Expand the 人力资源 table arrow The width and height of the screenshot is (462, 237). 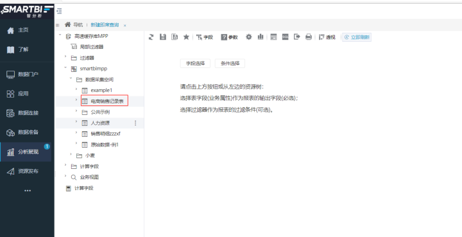pyautogui.click(x=76, y=121)
